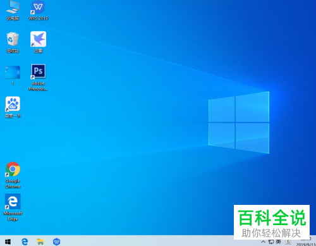Launch Edge from the taskbar
Screen dimensions: 316x246
(25, 242)
